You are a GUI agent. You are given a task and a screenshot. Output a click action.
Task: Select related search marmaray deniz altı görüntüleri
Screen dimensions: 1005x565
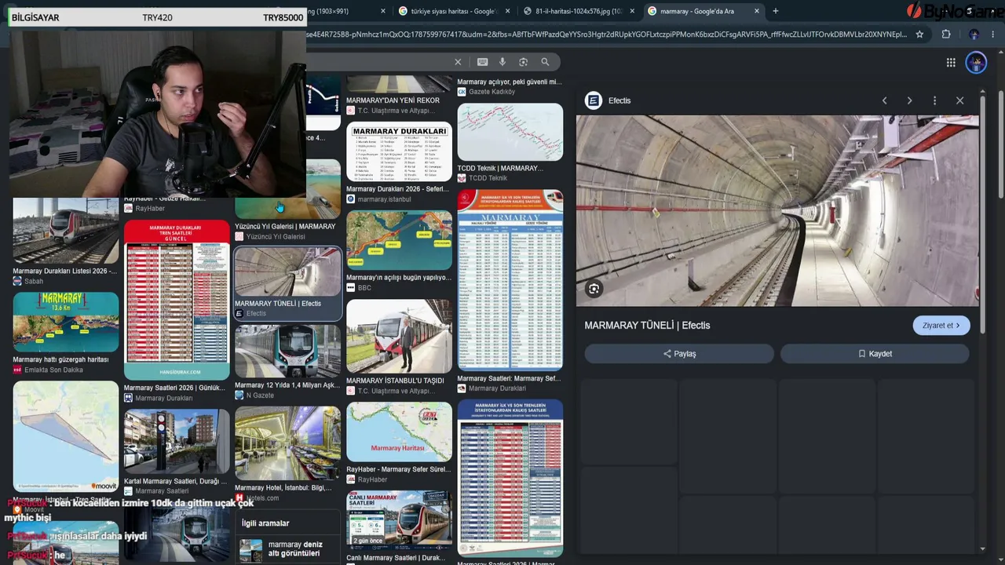[288, 549]
